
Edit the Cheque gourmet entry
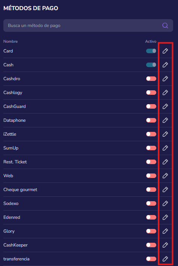[165, 190]
